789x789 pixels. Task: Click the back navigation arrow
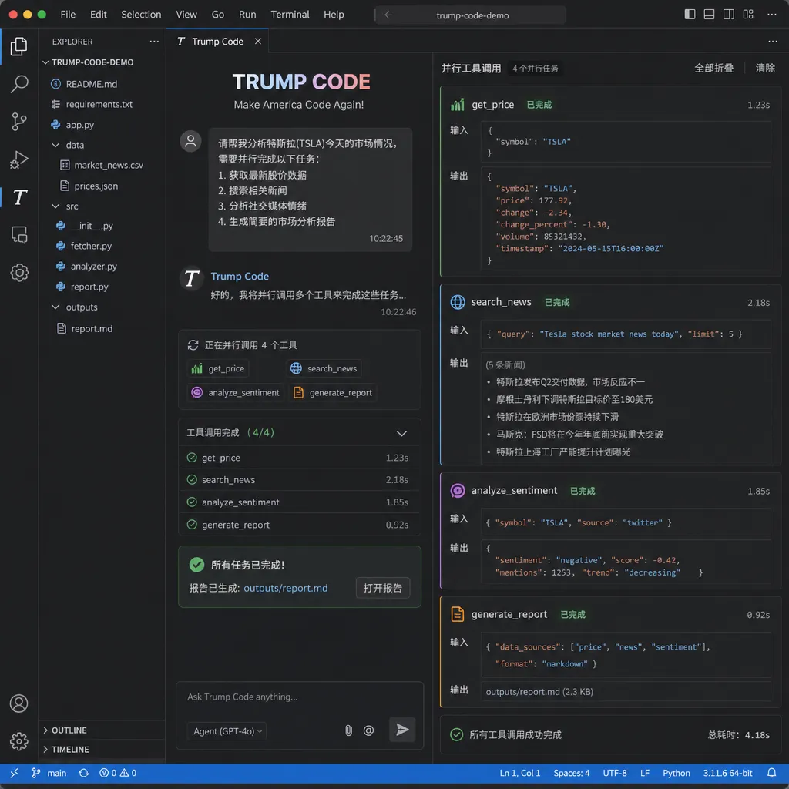click(388, 15)
